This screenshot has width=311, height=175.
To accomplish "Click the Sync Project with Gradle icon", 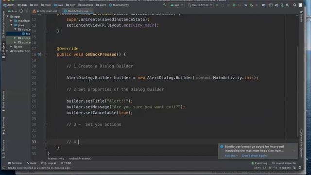I will tap(276, 5).
